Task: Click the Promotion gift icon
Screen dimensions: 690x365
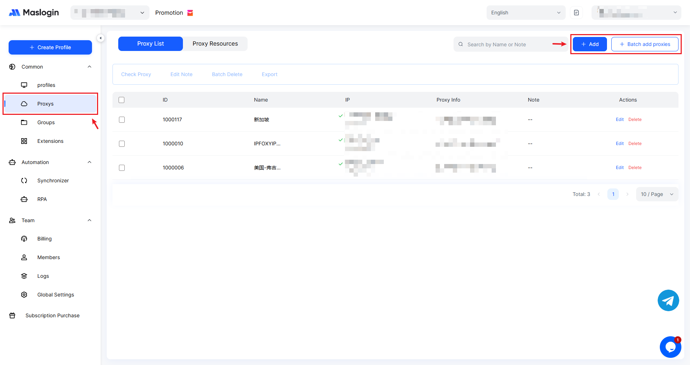Action: 190,13
